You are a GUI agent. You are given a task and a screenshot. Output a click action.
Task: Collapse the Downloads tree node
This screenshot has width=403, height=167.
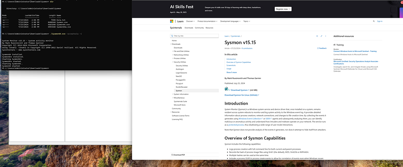click(x=171, y=44)
